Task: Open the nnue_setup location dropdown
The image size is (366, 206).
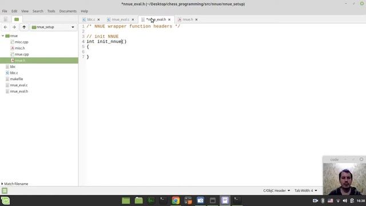Action: coord(53,27)
